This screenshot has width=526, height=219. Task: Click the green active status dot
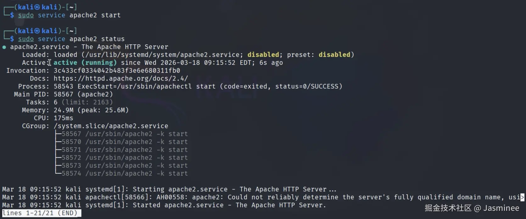[x=4, y=47]
